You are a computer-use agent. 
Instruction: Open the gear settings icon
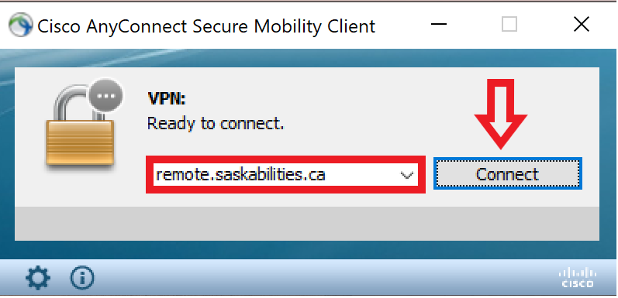coord(38,278)
